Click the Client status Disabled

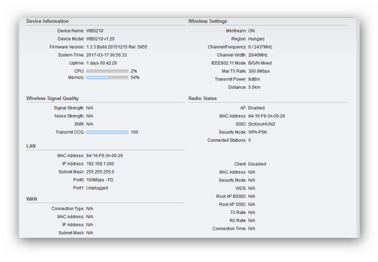[x=257, y=164]
